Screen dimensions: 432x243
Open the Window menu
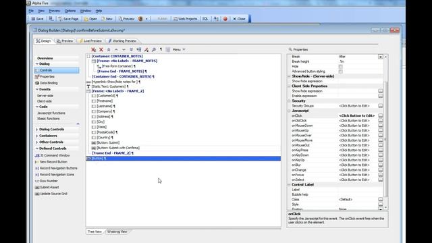pos(86,11)
